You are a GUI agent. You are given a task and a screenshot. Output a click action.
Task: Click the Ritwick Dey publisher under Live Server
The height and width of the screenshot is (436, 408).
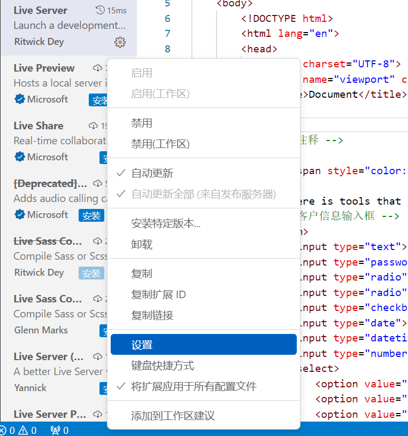pyautogui.click(x=39, y=42)
